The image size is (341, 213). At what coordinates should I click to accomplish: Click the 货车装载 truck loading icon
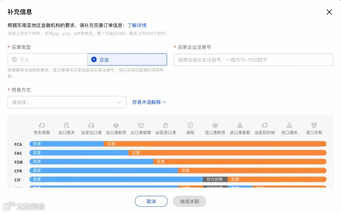42,125
